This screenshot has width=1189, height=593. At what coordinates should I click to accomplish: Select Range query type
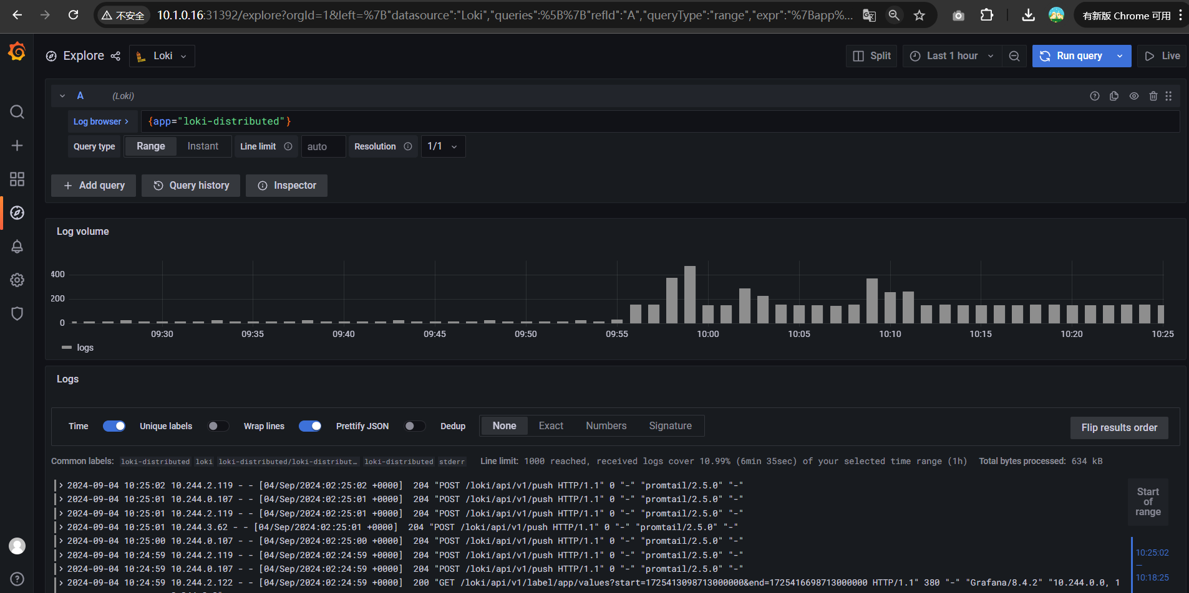pyautogui.click(x=151, y=146)
